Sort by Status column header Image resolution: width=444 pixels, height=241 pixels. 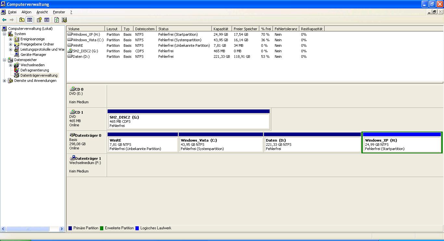(x=184, y=29)
